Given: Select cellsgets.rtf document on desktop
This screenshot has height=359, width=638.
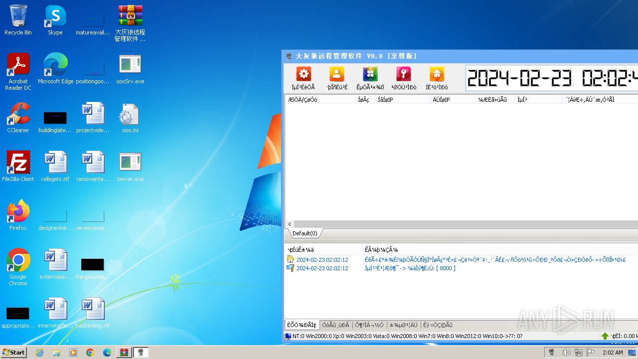Looking at the screenshot, I should (x=55, y=167).
